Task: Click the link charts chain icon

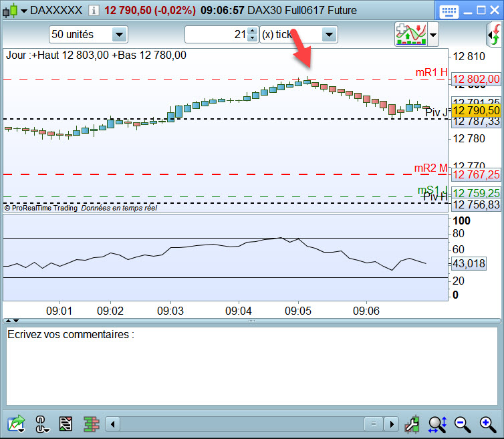Action: coord(41,424)
